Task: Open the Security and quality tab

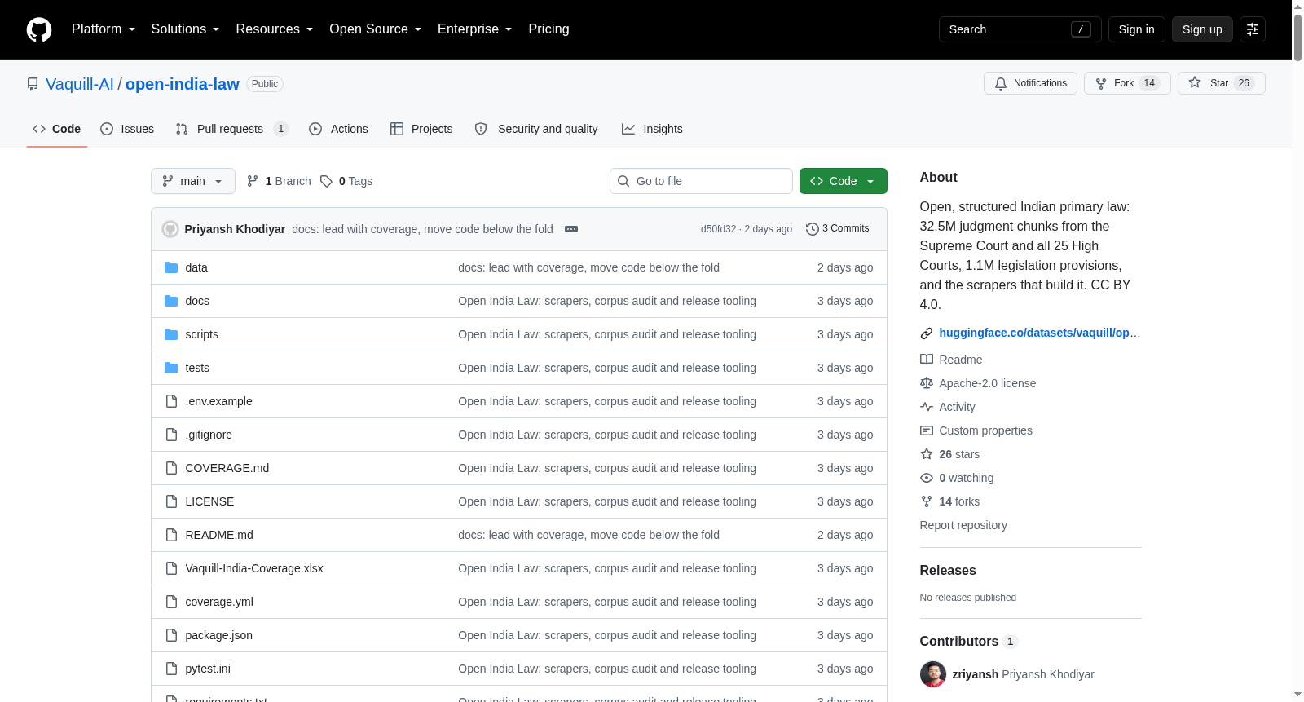Action: (536, 129)
